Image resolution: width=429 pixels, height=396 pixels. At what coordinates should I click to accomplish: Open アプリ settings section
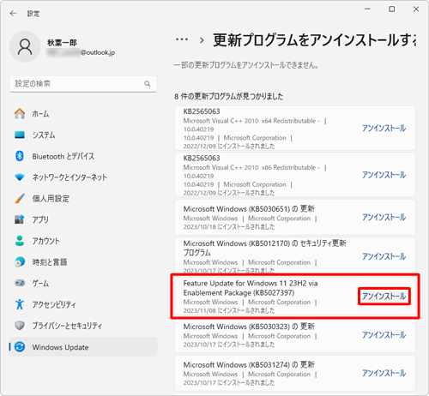[83, 219]
